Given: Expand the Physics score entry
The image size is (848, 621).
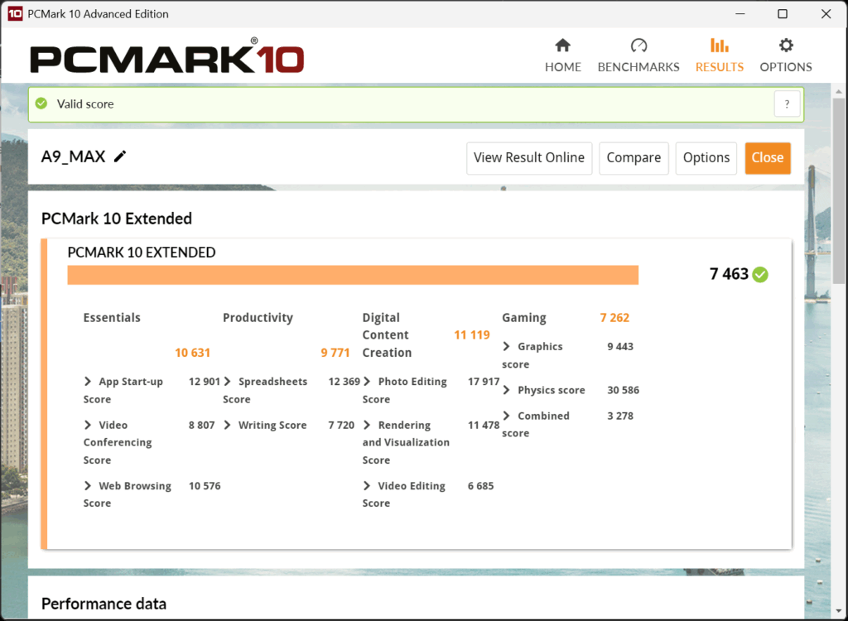Looking at the screenshot, I should coord(507,390).
